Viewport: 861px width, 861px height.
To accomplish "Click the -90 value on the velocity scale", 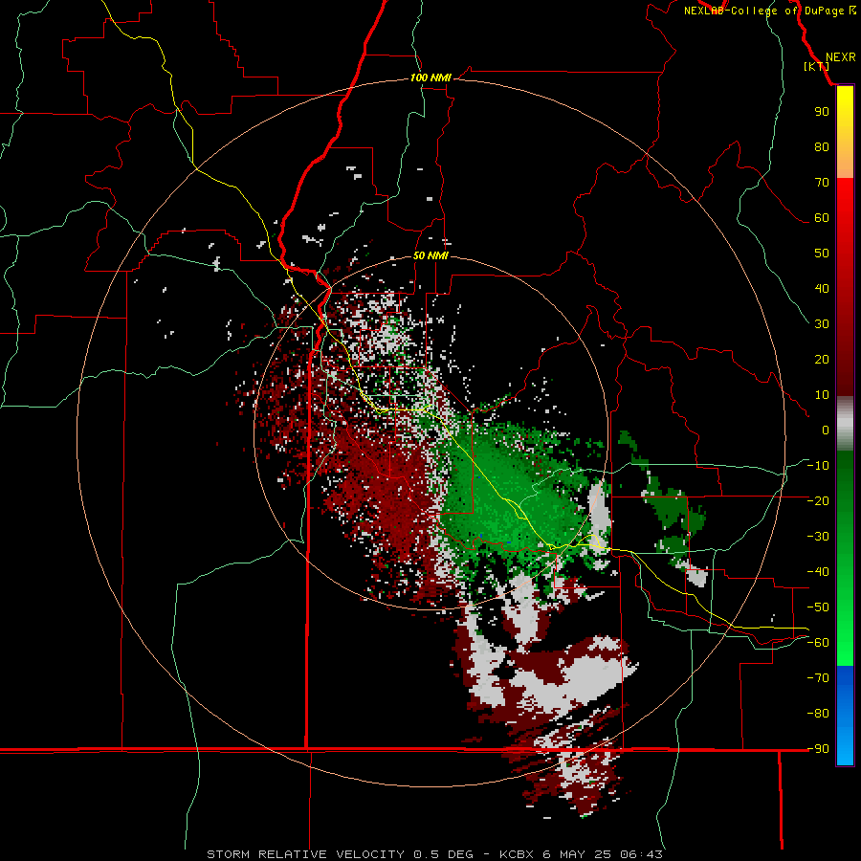I will [x=818, y=749].
